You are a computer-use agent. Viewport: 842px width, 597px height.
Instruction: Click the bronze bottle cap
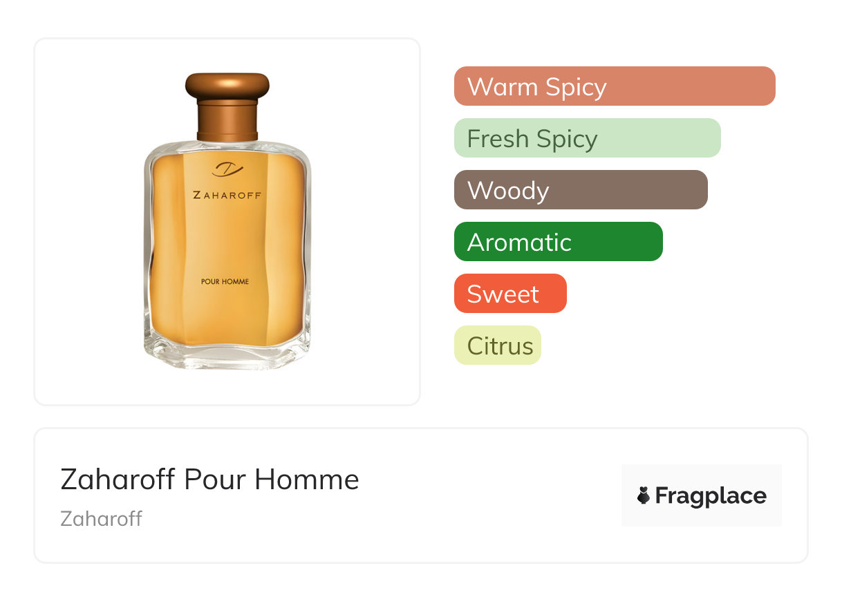coord(227,86)
